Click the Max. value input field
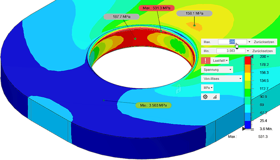Viewport: 280px width, 160px height. (x=232, y=41)
